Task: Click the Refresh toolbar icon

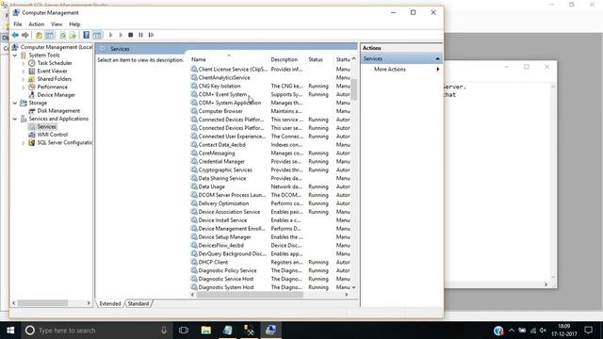Action: 63,35
